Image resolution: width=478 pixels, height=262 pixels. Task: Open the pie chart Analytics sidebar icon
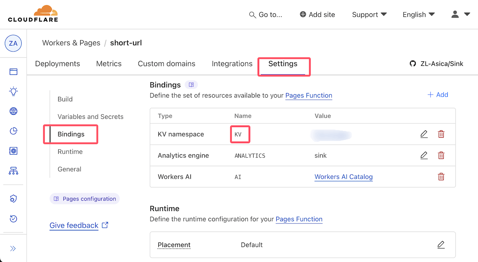[13, 131]
